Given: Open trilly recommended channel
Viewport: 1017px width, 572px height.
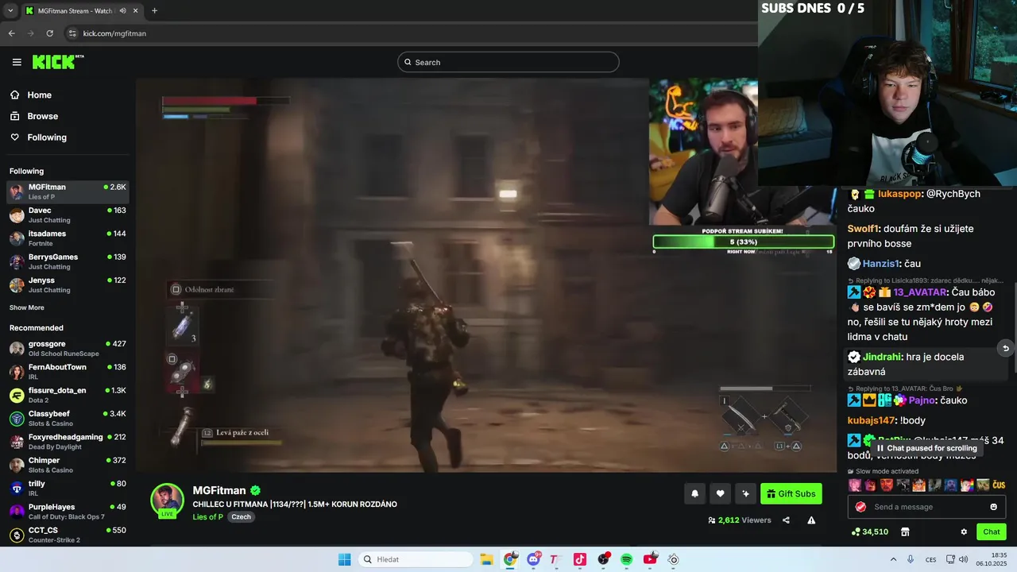Looking at the screenshot, I should [x=67, y=488].
